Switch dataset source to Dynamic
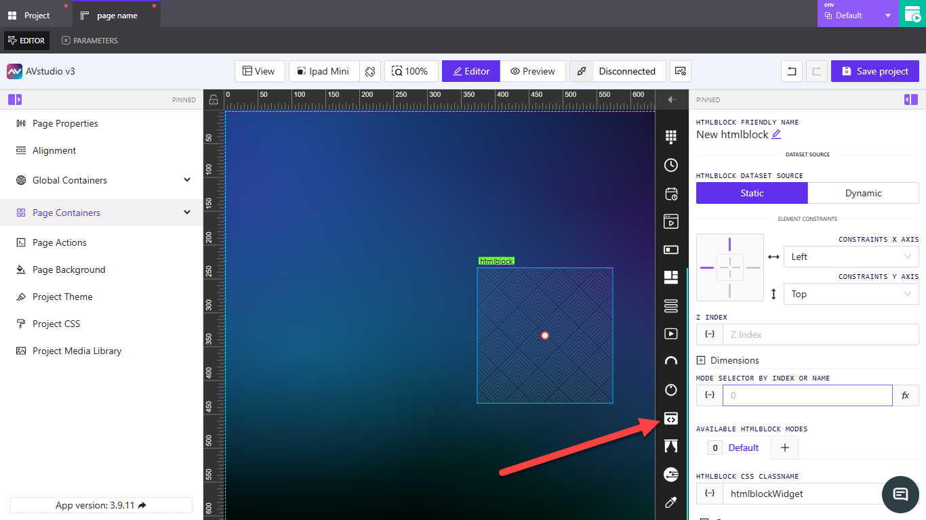Screen dimensions: 926x520 coord(863,193)
